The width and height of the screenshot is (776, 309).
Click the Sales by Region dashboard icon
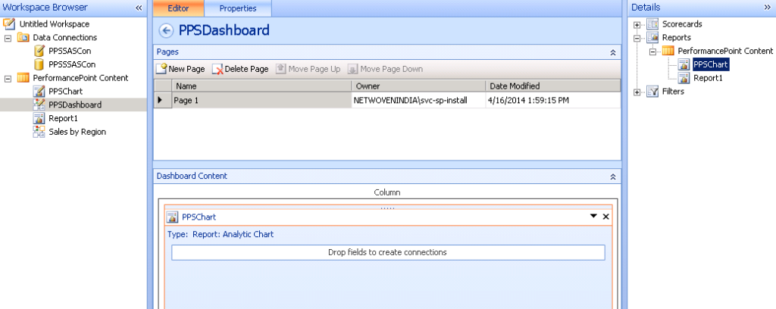39,132
